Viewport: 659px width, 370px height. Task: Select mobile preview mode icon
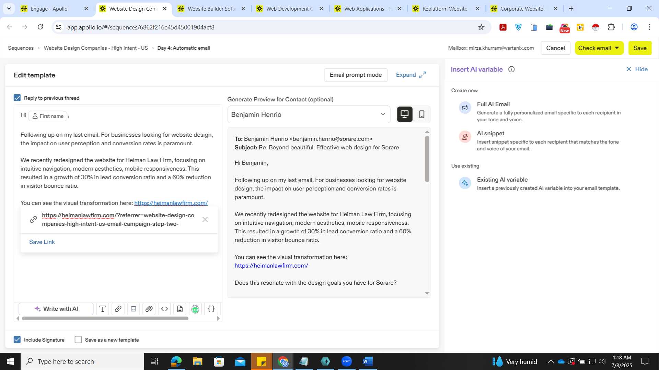pyautogui.click(x=422, y=114)
